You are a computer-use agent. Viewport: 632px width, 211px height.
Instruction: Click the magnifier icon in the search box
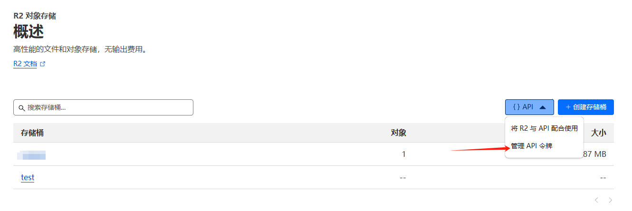pyautogui.click(x=21, y=108)
